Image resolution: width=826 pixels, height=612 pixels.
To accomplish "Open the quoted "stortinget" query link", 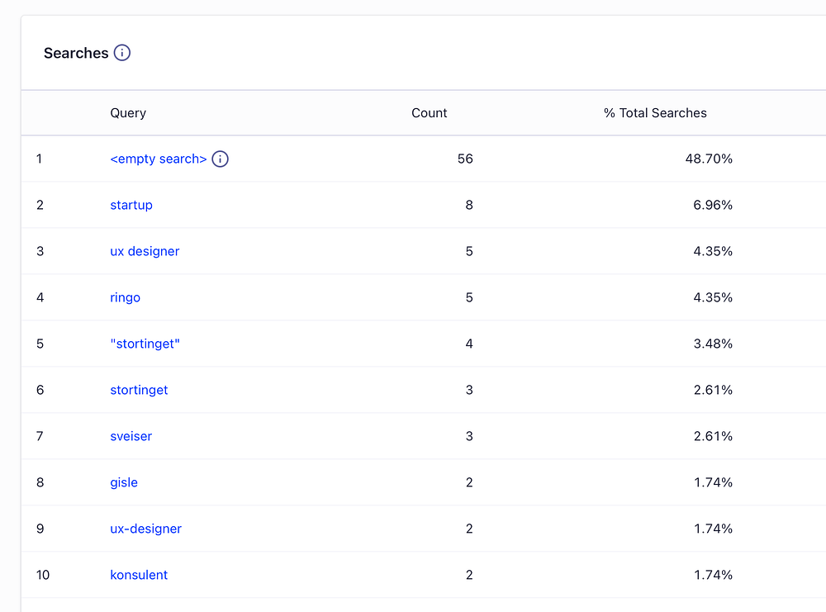I will click(145, 344).
